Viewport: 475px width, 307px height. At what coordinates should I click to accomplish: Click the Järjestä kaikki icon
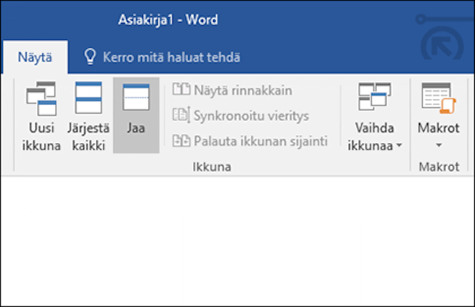click(x=88, y=98)
